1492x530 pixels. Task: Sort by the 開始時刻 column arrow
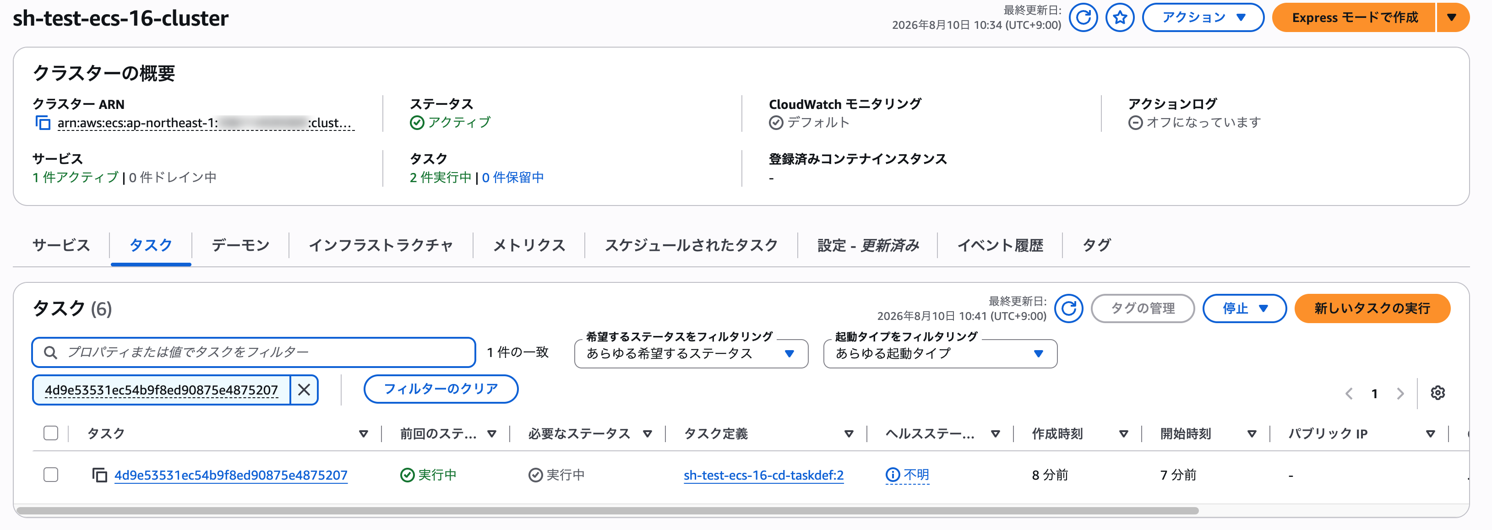pyautogui.click(x=1252, y=434)
